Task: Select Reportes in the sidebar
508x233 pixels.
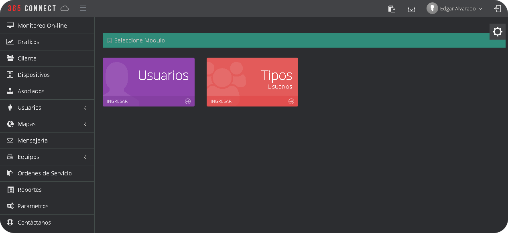Action: [30, 190]
